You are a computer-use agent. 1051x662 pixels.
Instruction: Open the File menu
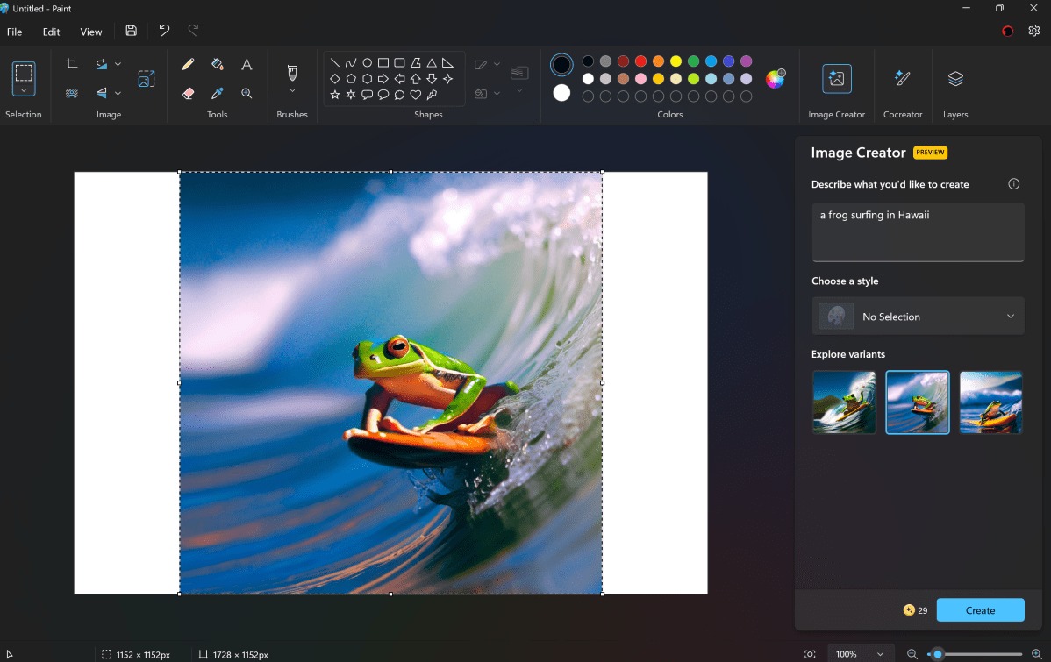tap(14, 32)
